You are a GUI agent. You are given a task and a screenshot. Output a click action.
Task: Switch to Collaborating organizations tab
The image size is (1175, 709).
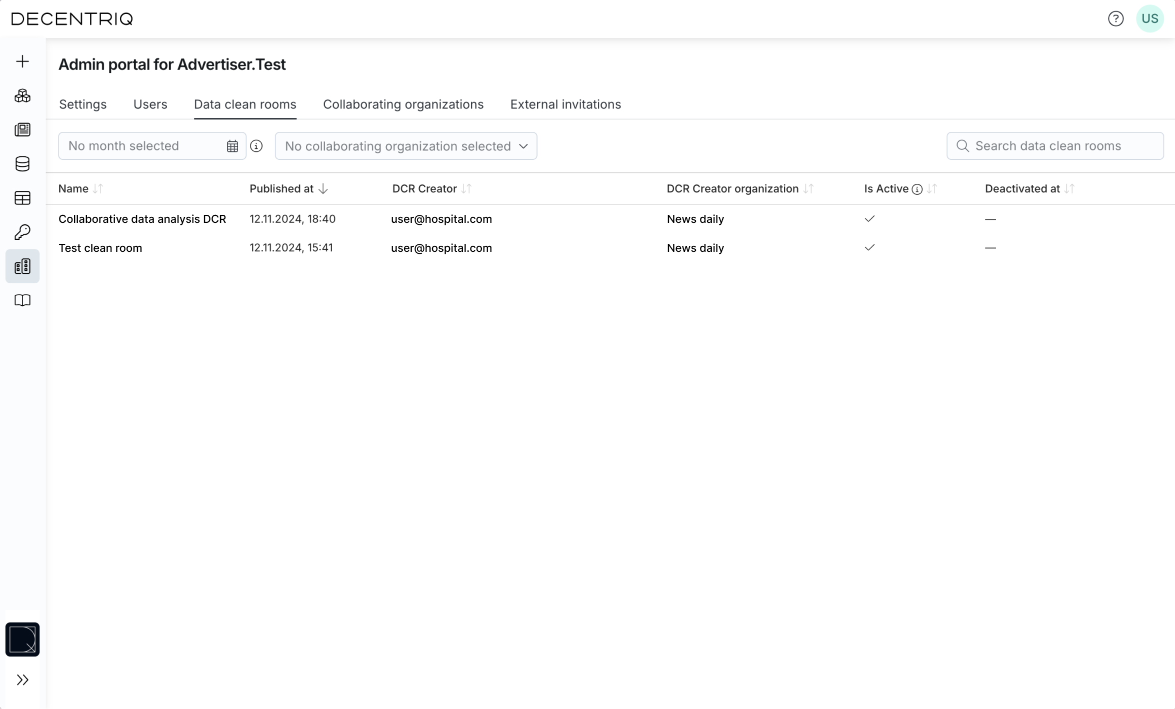(x=403, y=104)
